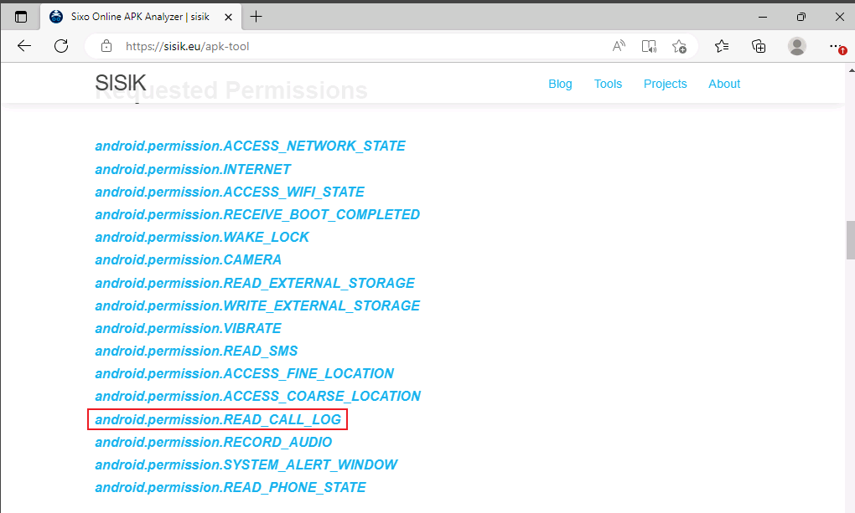Click the user profile avatar
Image resolution: width=855 pixels, height=513 pixels.
796,46
